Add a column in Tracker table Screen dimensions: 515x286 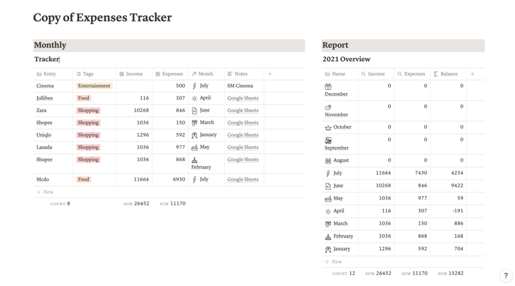(x=270, y=74)
